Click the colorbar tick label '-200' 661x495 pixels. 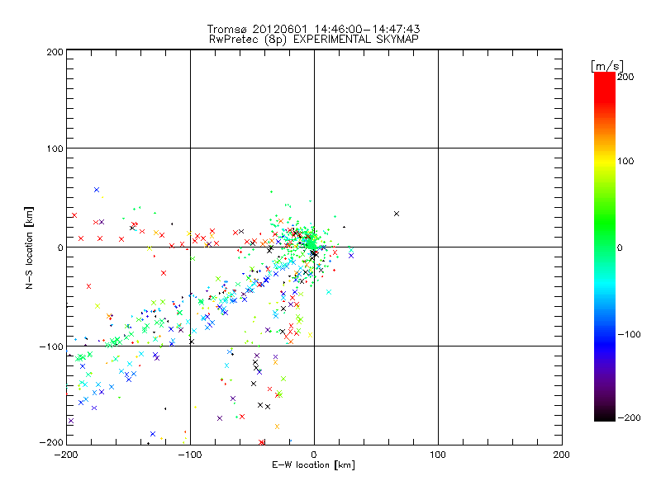(629, 417)
